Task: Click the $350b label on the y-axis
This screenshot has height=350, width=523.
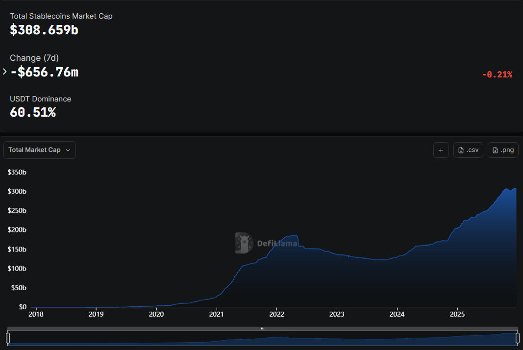Action: (x=17, y=172)
